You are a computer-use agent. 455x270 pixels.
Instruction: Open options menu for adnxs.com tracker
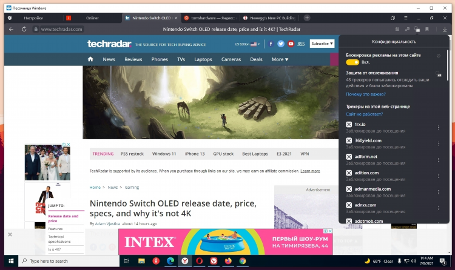pyautogui.click(x=438, y=208)
